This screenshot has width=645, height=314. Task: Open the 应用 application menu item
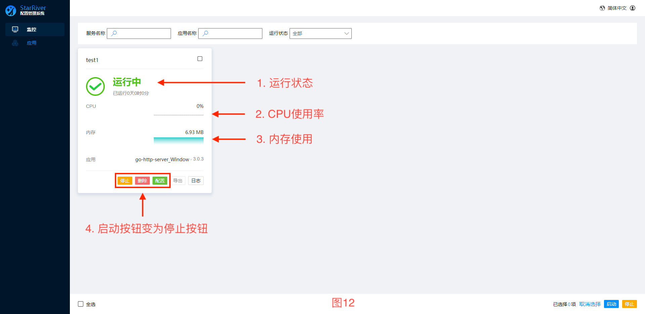point(35,43)
